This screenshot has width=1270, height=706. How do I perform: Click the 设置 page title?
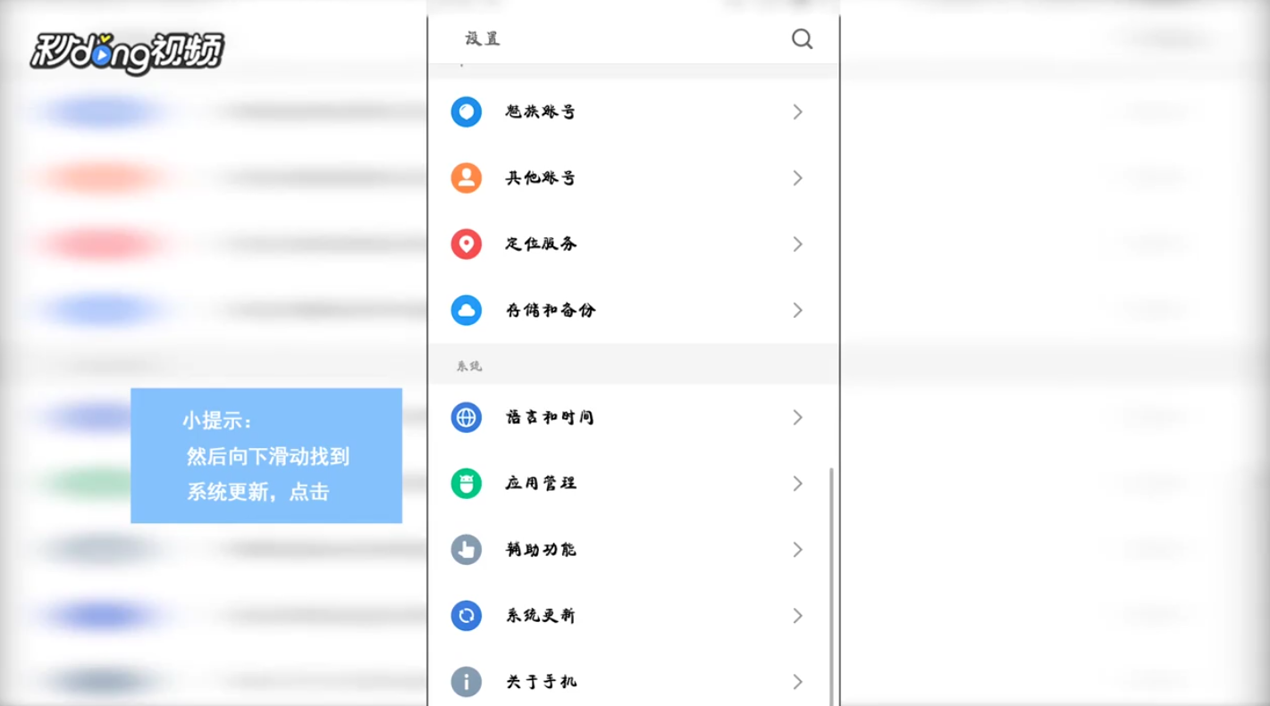[483, 38]
